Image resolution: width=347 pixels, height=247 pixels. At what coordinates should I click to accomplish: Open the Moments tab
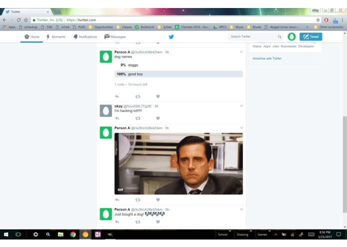[56, 37]
